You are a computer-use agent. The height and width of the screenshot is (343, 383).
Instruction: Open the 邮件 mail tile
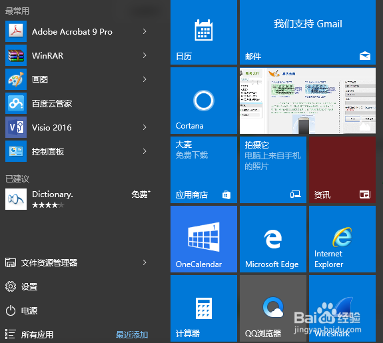click(x=308, y=32)
